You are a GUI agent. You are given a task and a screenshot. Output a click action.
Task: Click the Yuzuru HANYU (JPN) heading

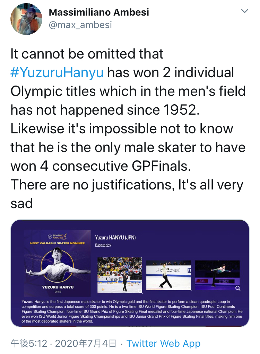click(115, 238)
